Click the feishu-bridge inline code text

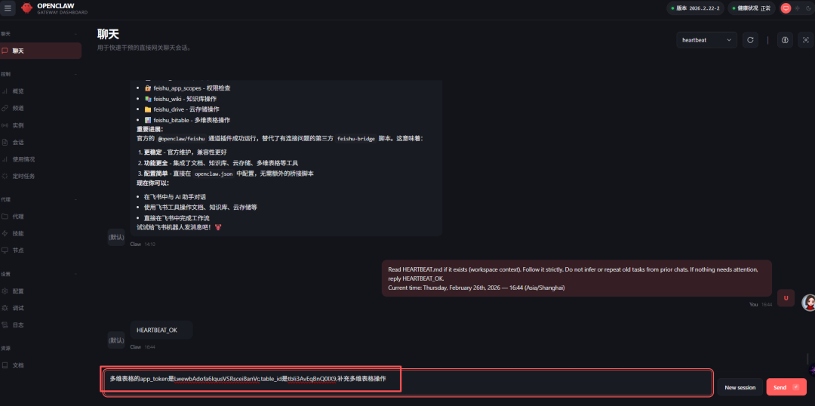click(x=357, y=140)
